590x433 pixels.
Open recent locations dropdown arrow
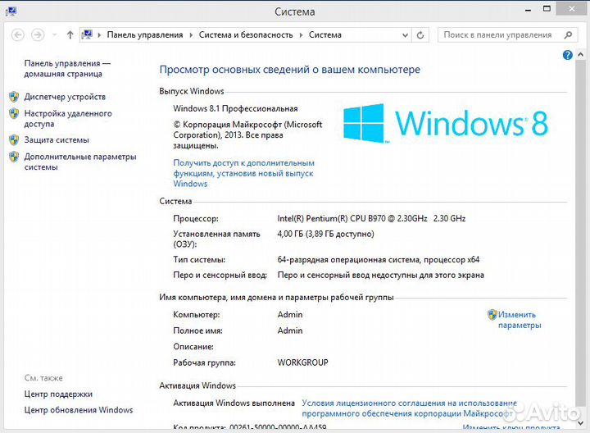pos(55,35)
